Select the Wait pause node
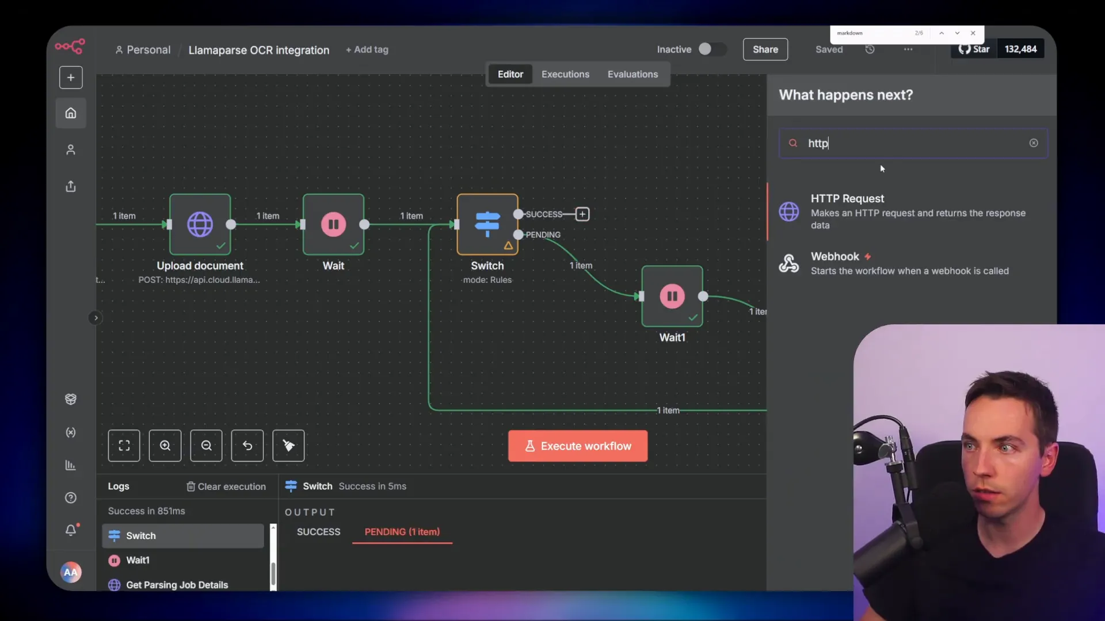This screenshot has width=1105, height=621. point(334,224)
